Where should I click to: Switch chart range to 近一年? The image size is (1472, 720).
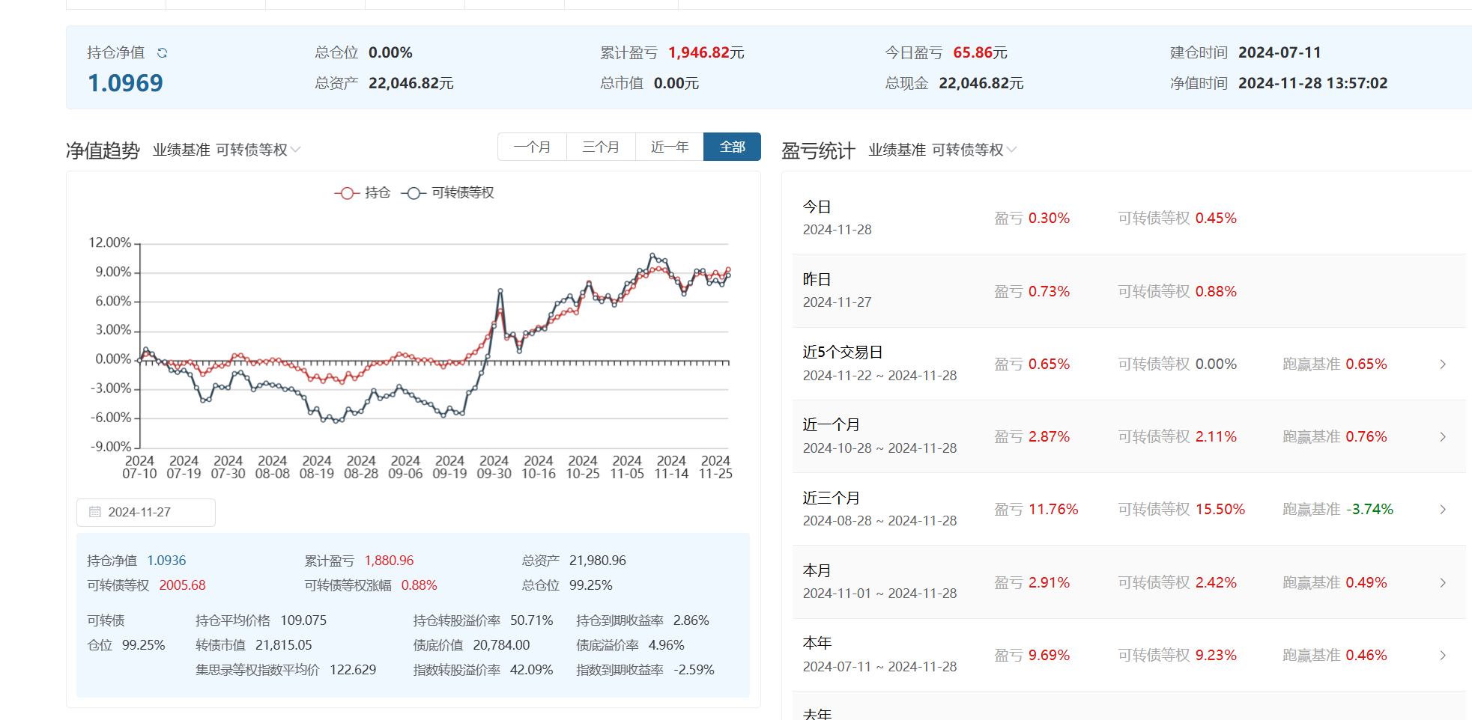coord(670,147)
